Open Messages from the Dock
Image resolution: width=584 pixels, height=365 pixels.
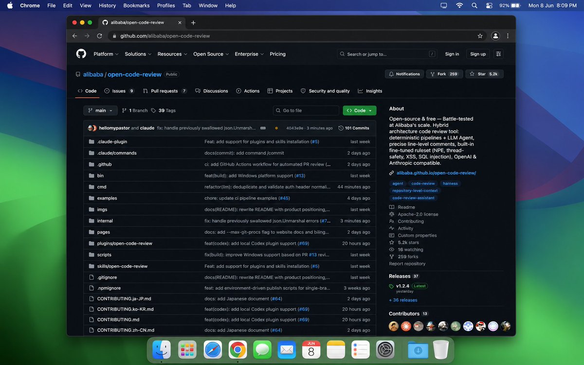pos(262,349)
